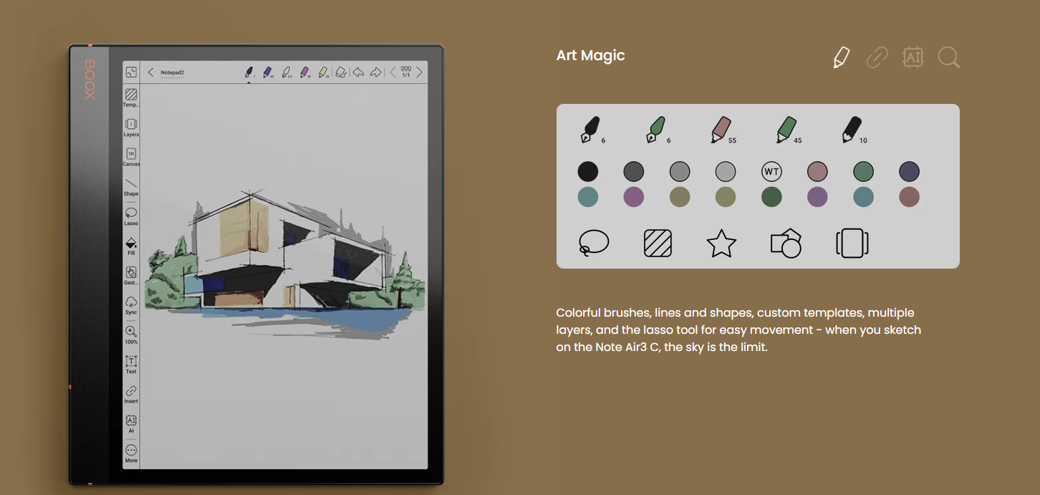The height and width of the screenshot is (495, 1040).
Task: Click the star icon in feature panel
Action: point(721,244)
